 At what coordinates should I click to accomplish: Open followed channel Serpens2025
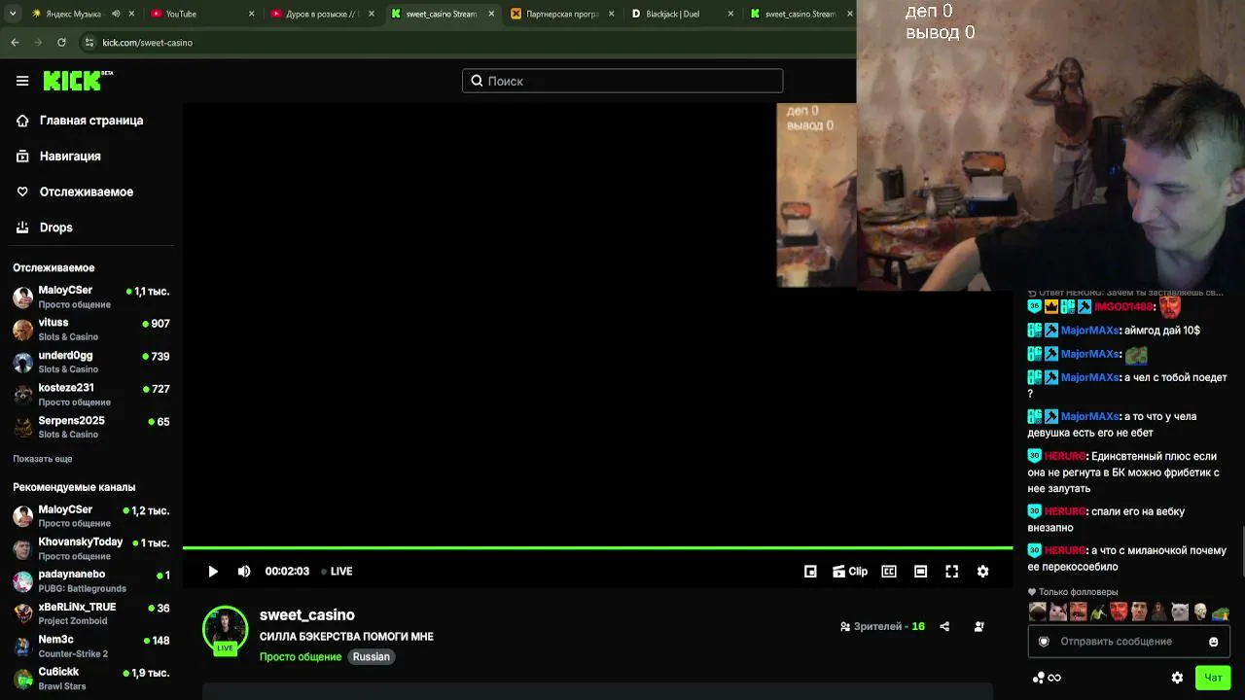pyautogui.click(x=90, y=427)
